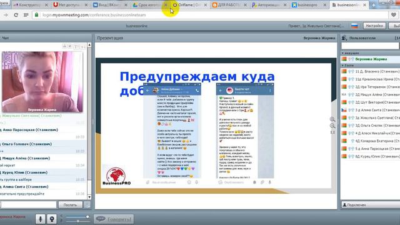
Task: Select user 2Д Шут Виктория
Action: tap(371, 102)
